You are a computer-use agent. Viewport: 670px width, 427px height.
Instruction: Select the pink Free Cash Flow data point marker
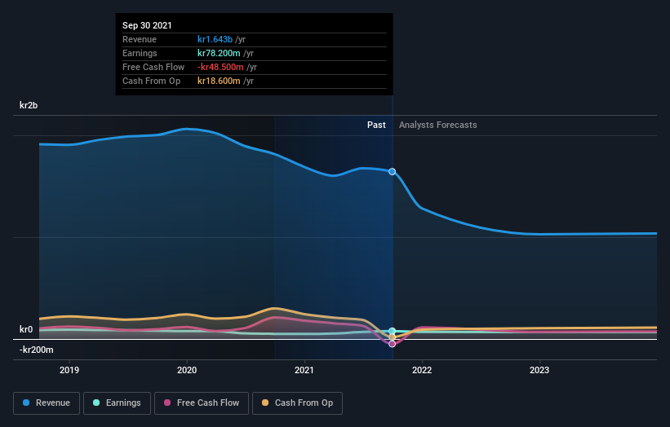392,344
